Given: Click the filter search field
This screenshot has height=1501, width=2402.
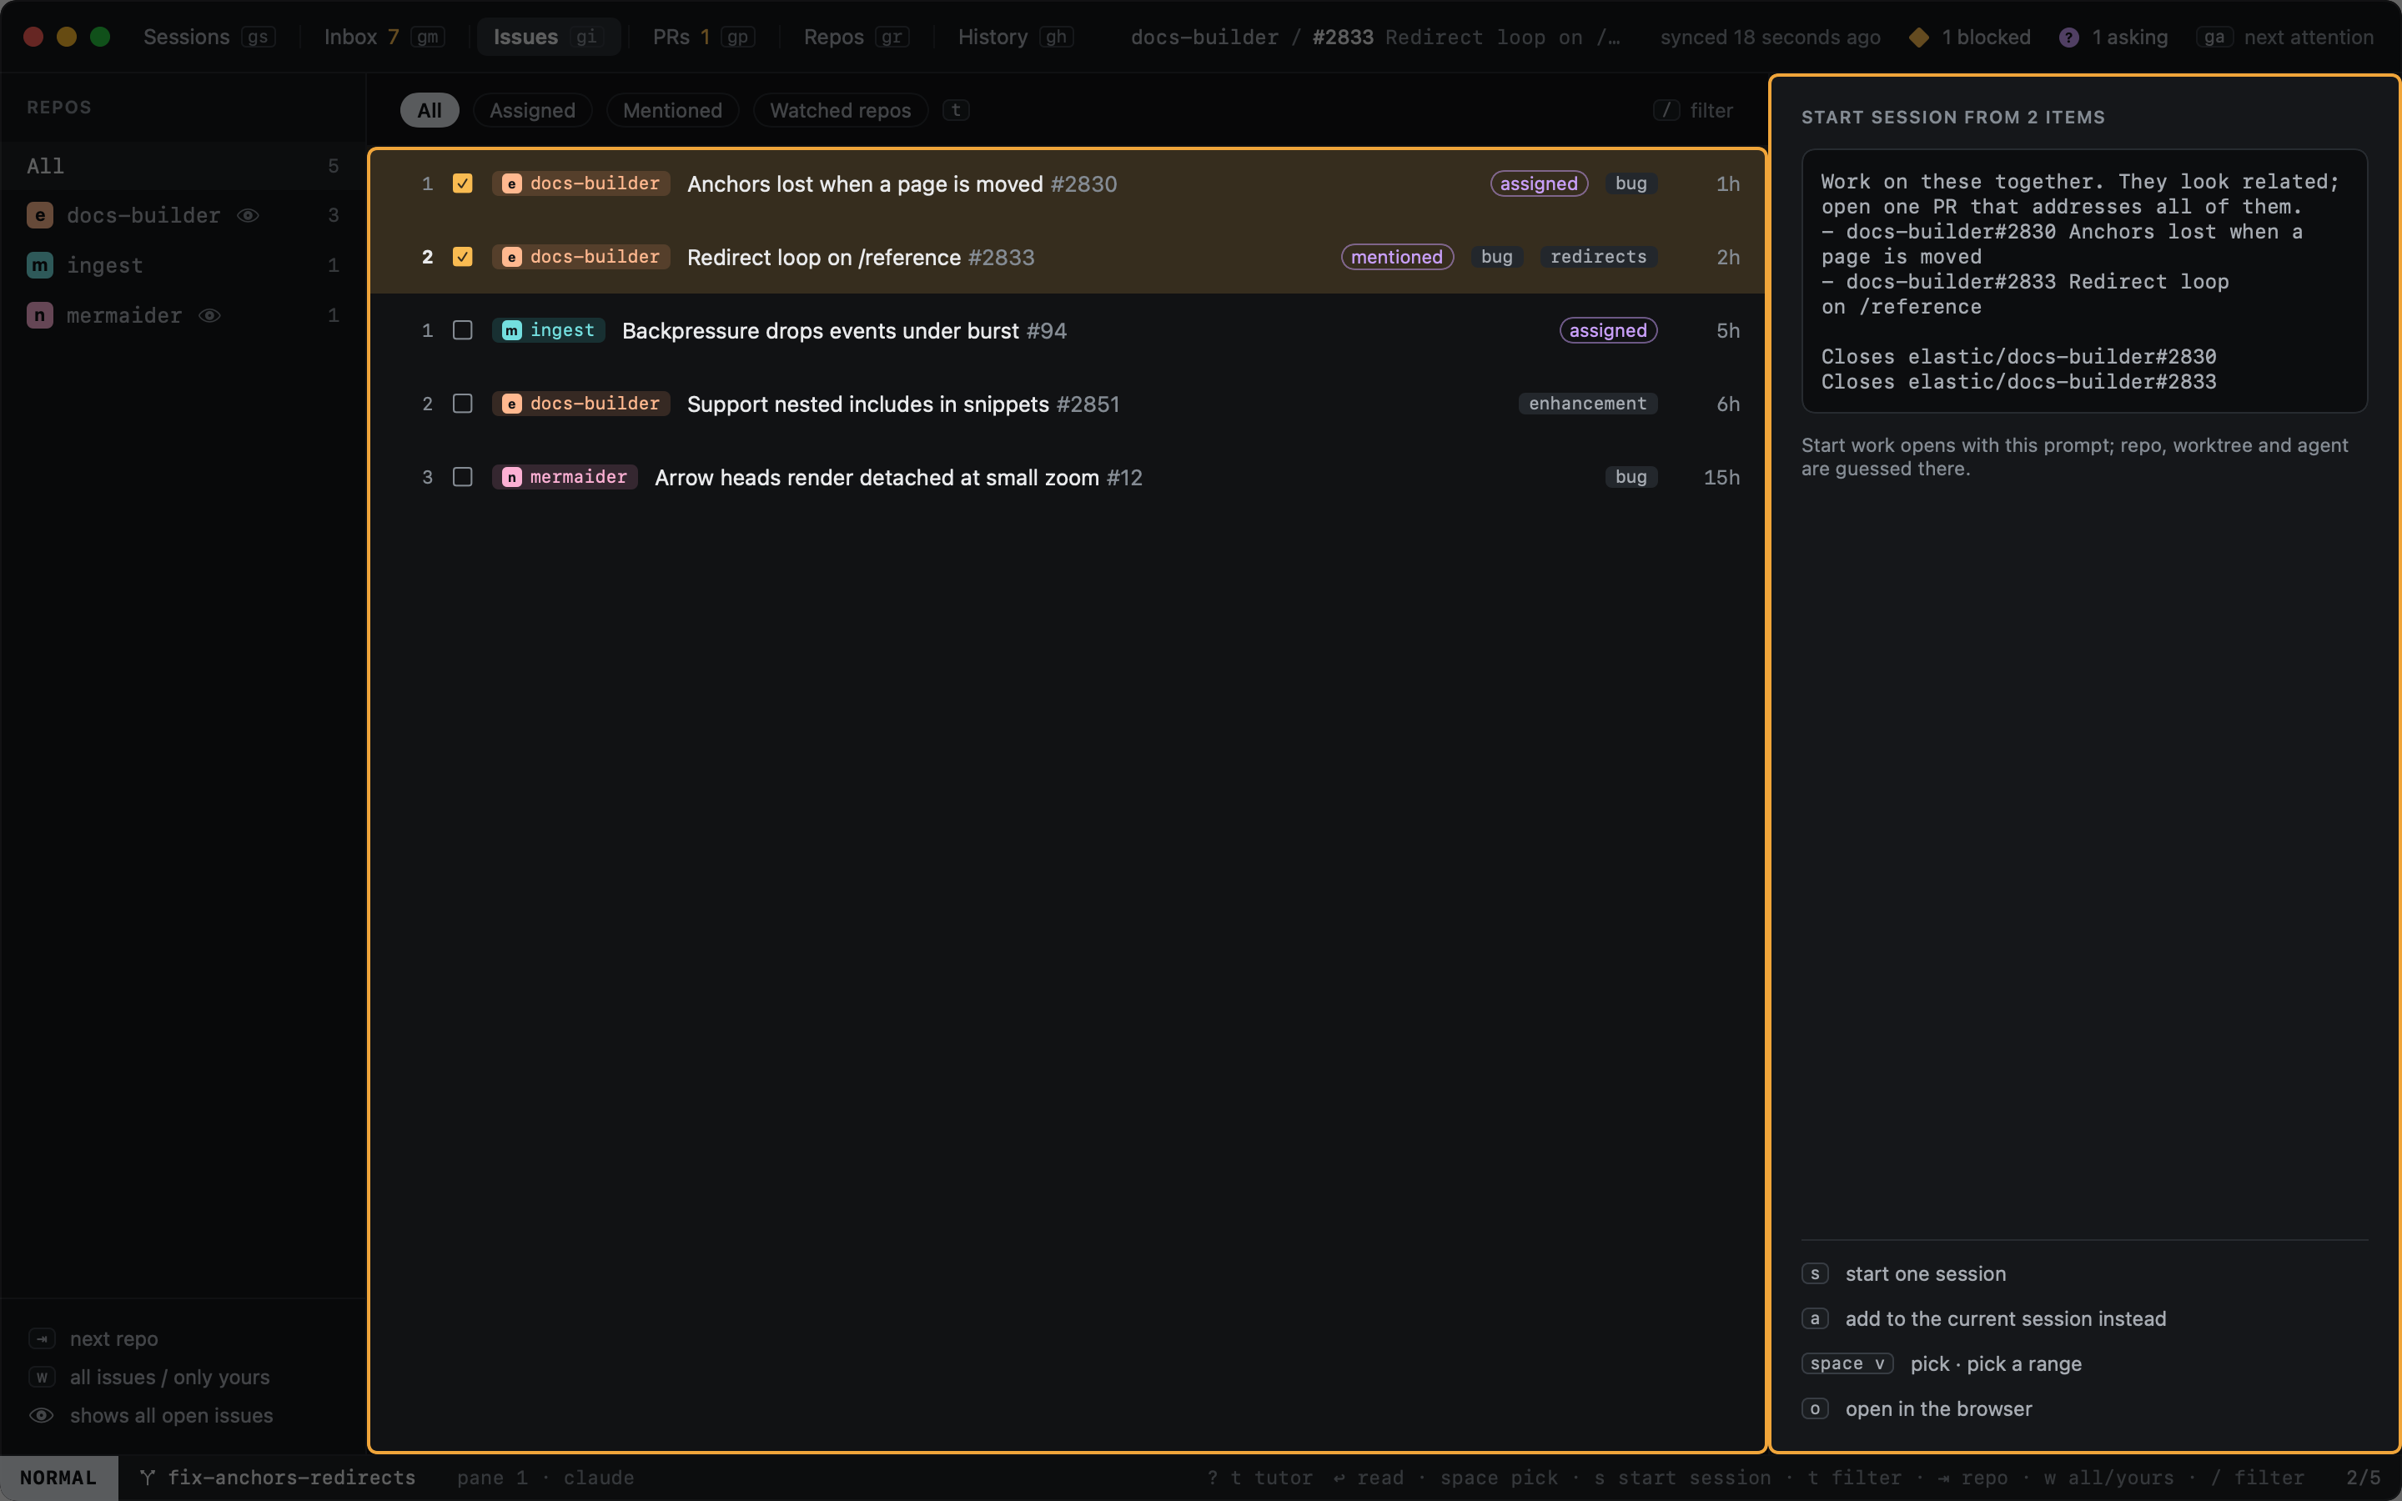Looking at the screenshot, I should point(1693,110).
